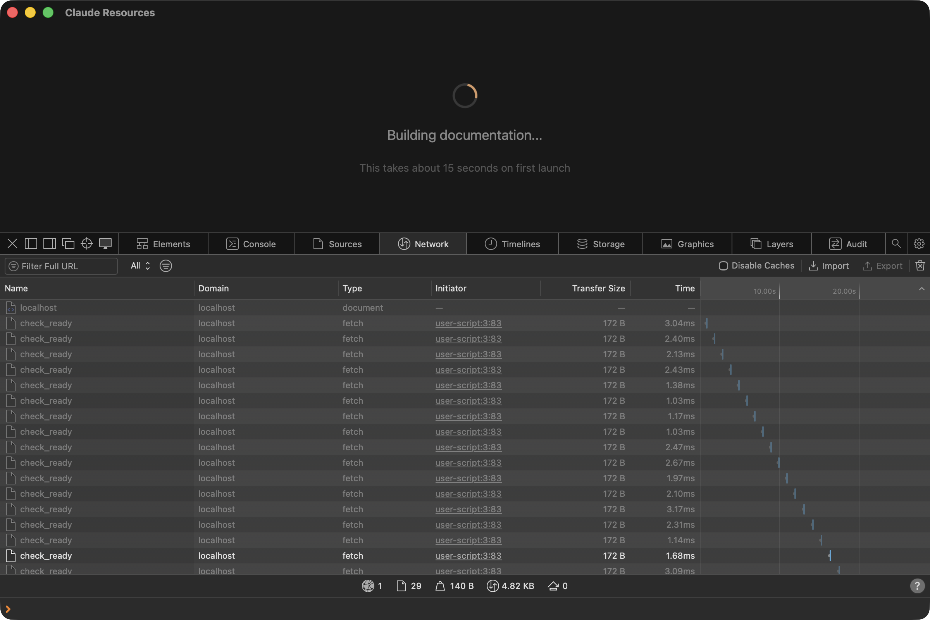Clear network items with trash icon
Image resolution: width=930 pixels, height=620 pixels.
click(x=920, y=266)
